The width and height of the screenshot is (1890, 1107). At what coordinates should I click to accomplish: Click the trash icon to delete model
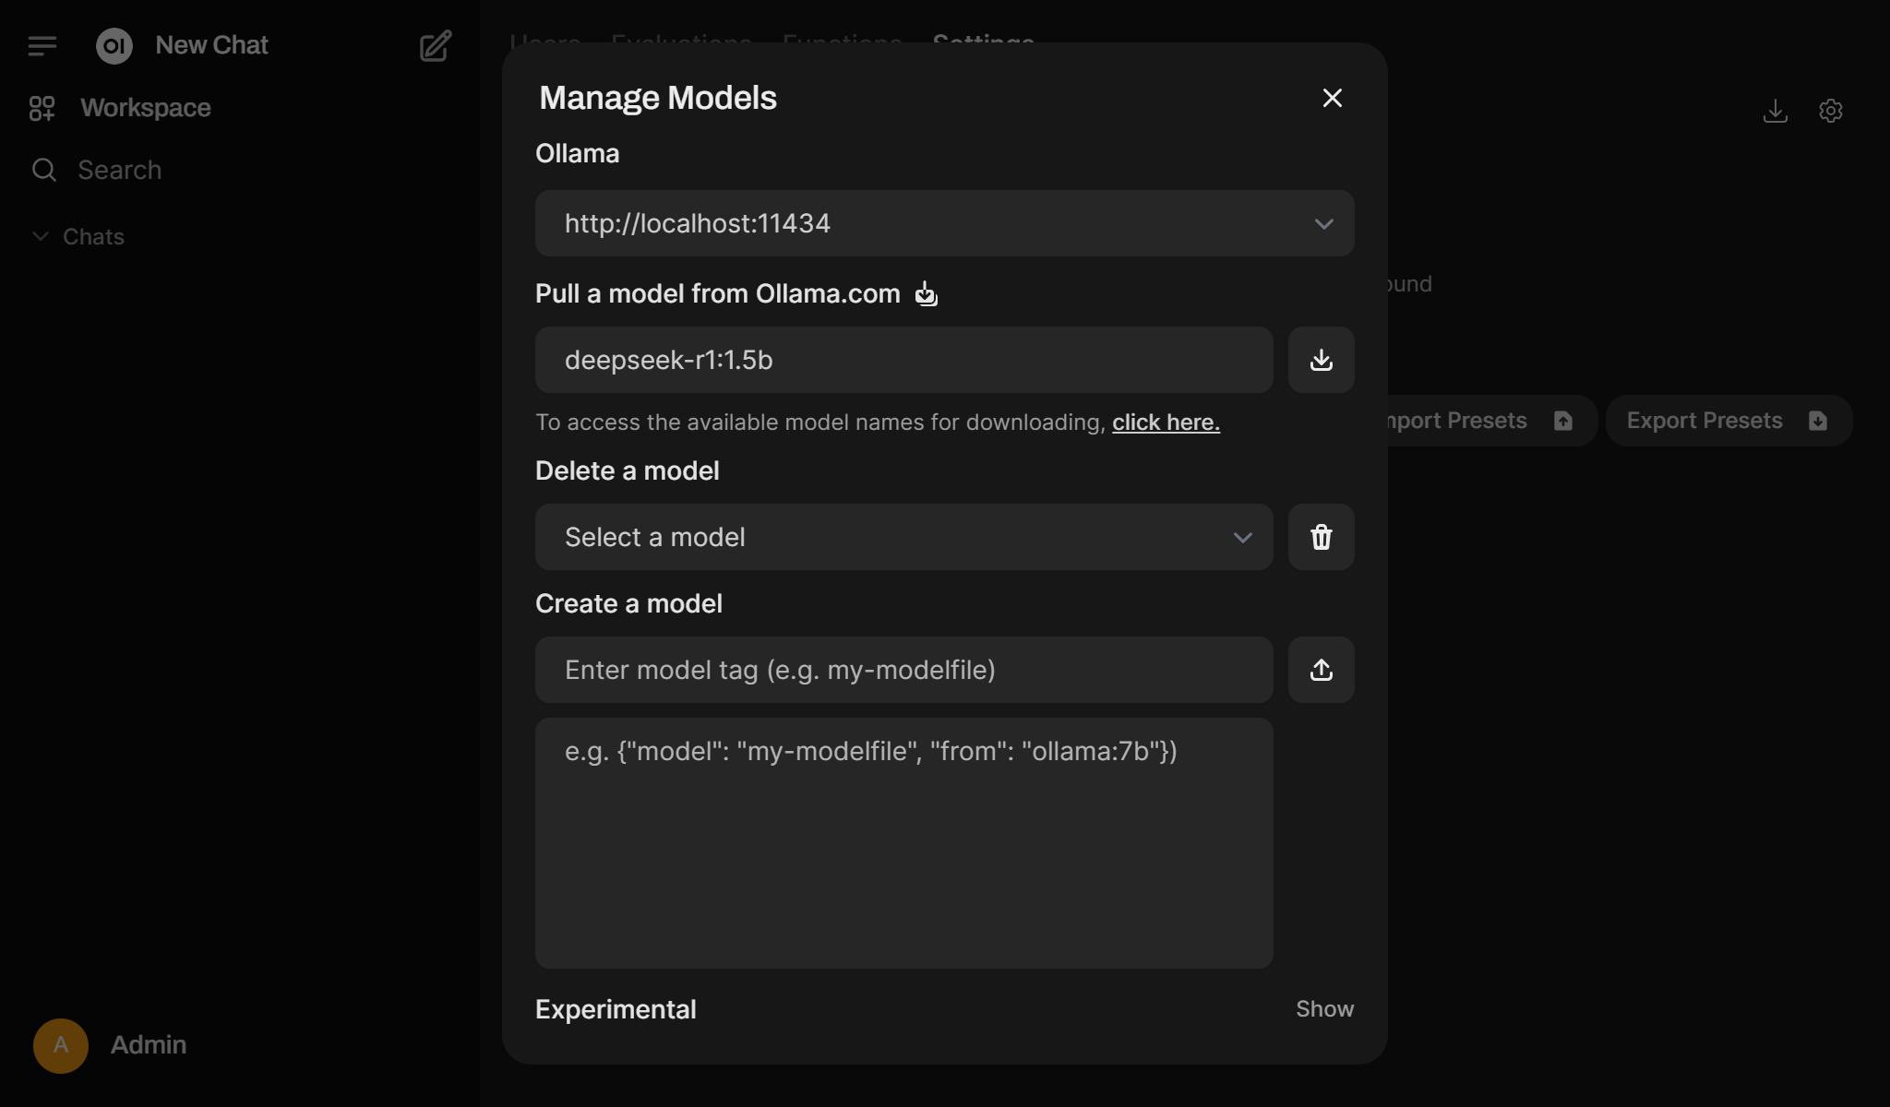1321,537
